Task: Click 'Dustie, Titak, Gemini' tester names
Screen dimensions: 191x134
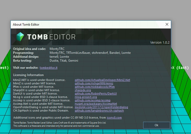Action: coord(64,61)
